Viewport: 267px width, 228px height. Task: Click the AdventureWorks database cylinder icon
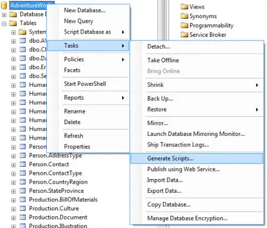4,6
